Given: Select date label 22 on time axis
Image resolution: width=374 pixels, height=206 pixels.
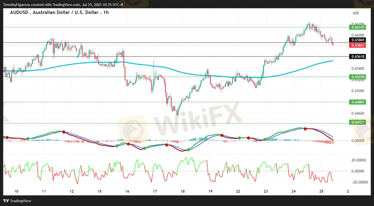Looking at the screenshot, I should point(238,191).
